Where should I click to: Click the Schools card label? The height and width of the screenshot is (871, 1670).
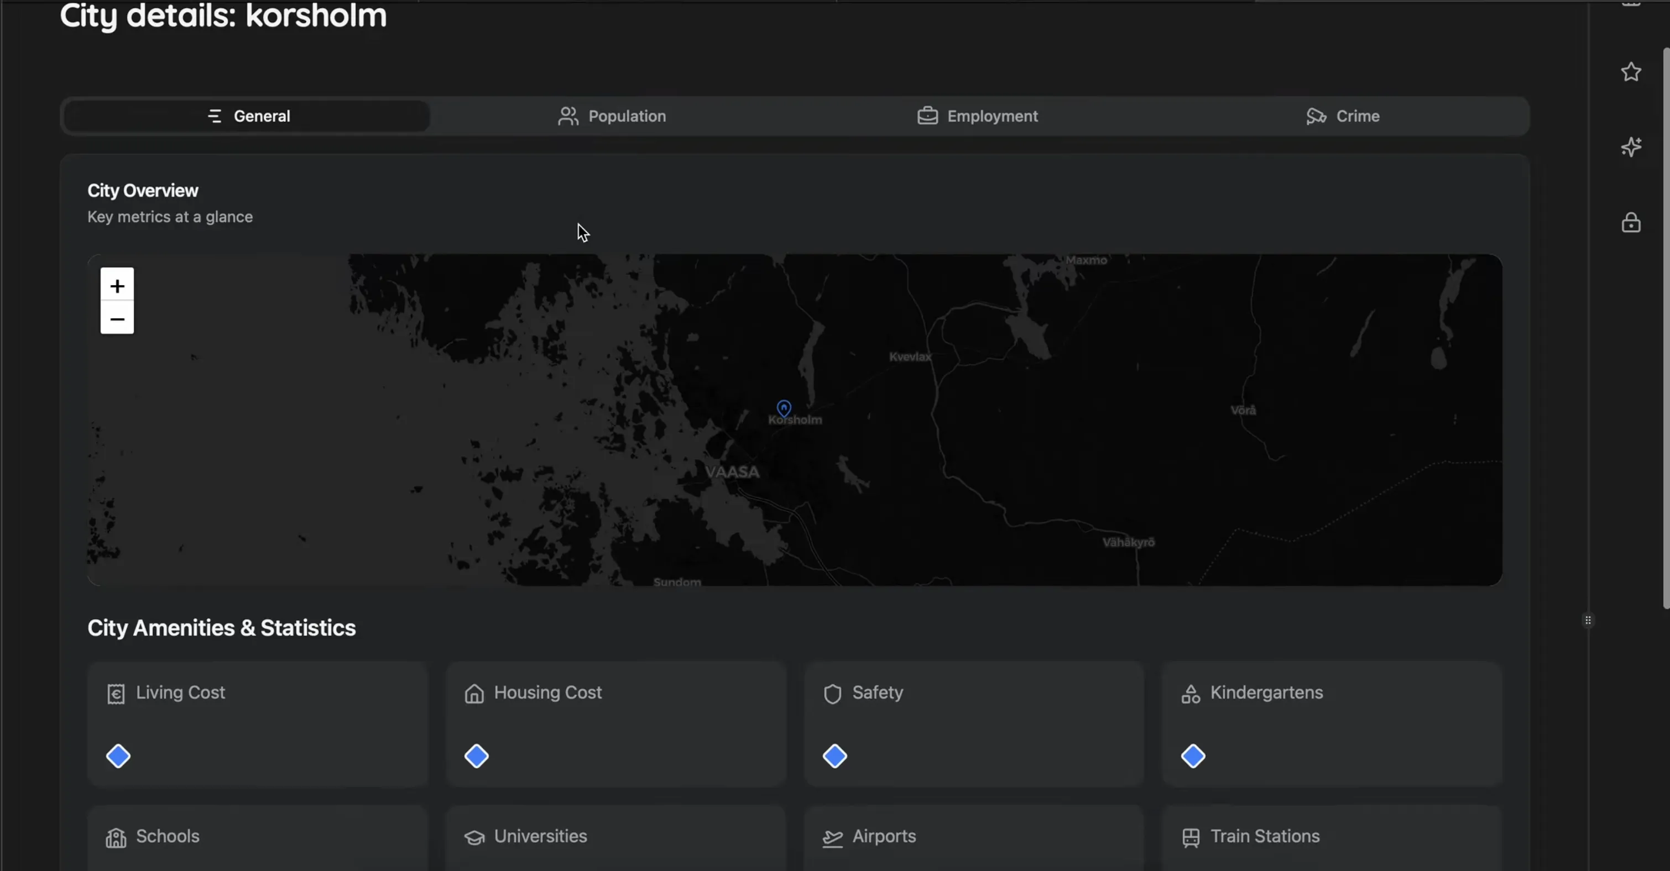(167, 836)
